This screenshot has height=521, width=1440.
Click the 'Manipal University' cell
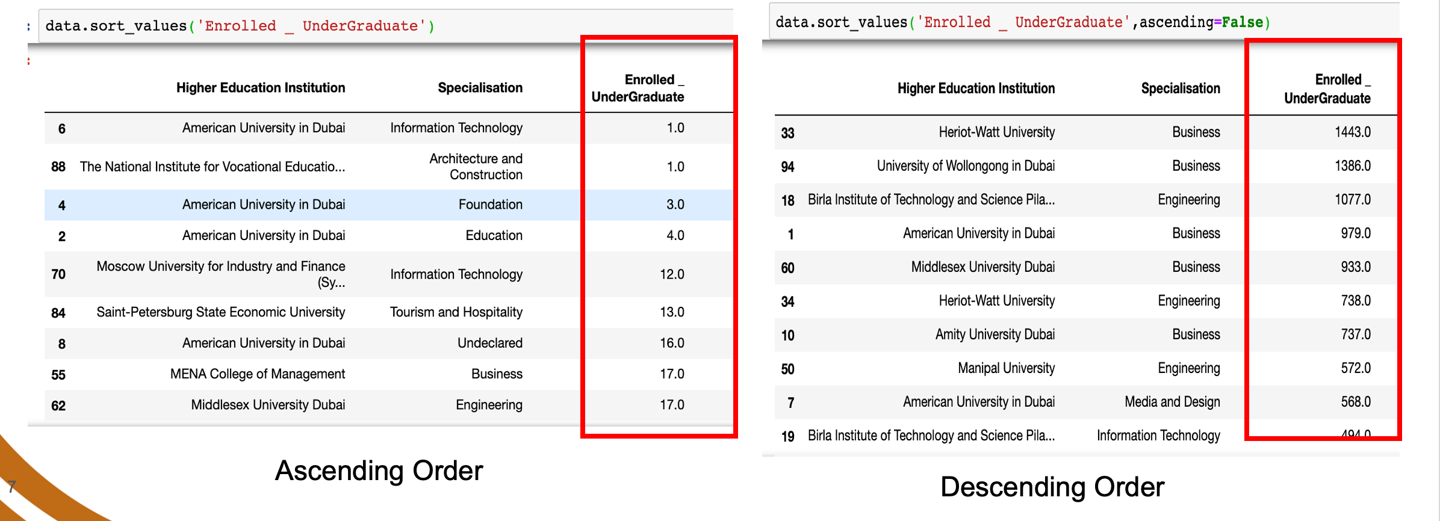1007,368
